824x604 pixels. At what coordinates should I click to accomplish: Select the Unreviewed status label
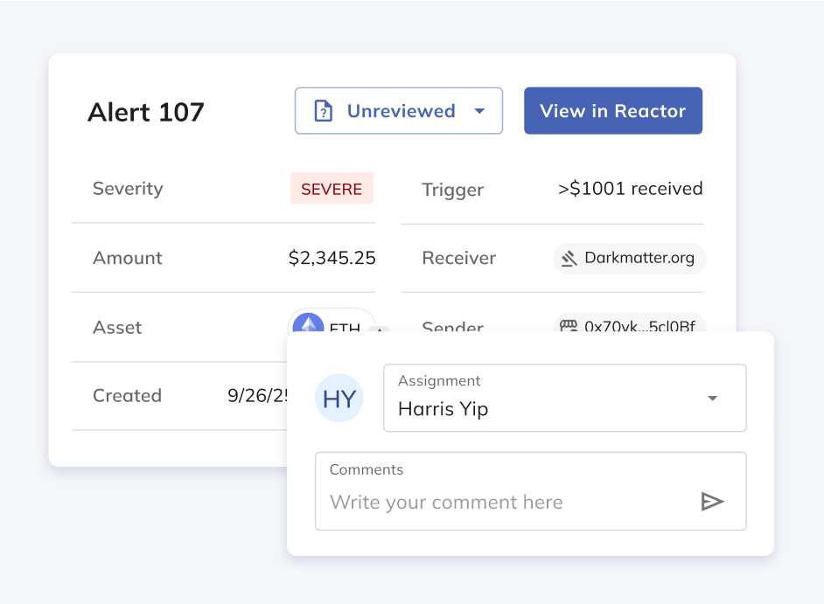[x=401, y=111]
